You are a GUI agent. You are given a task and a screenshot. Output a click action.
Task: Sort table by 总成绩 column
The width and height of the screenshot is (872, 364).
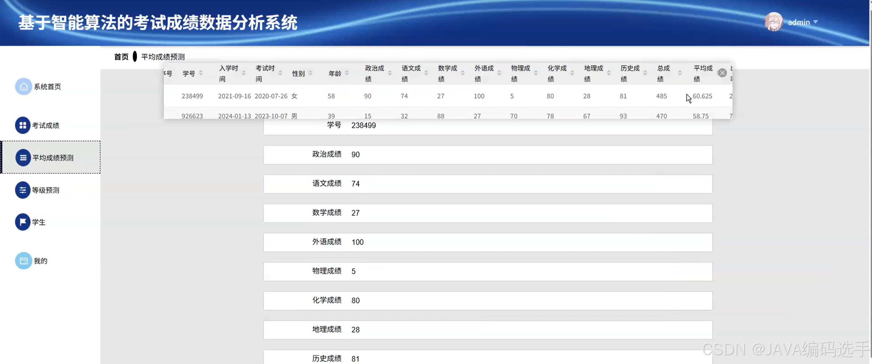[680, 74]
